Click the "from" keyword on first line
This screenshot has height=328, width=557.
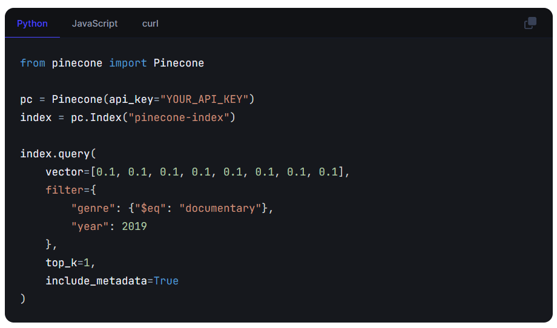click(x=33, y=63)
